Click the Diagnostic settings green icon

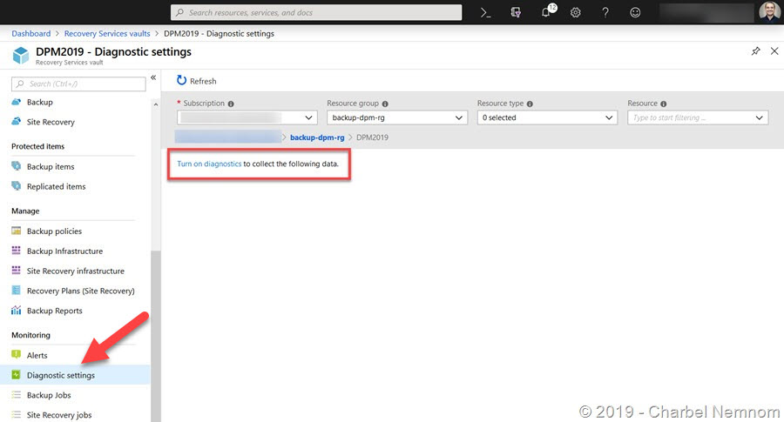click(16, 374)
